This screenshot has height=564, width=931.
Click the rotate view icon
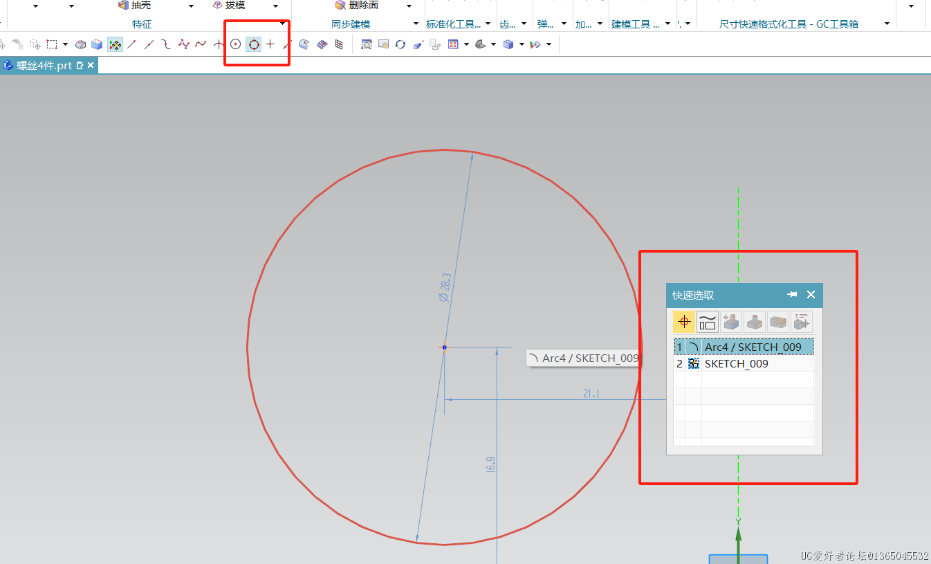400,44
